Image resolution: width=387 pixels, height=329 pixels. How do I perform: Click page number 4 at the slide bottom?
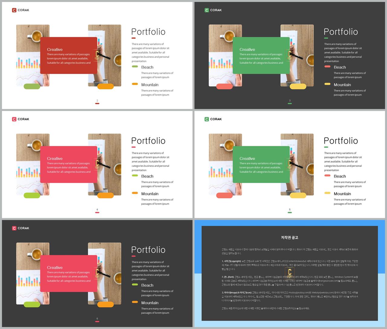[x=97, y=210]
